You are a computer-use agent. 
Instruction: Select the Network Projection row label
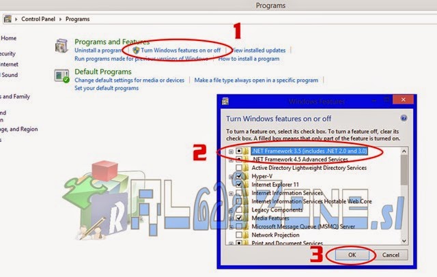(275, 235)
